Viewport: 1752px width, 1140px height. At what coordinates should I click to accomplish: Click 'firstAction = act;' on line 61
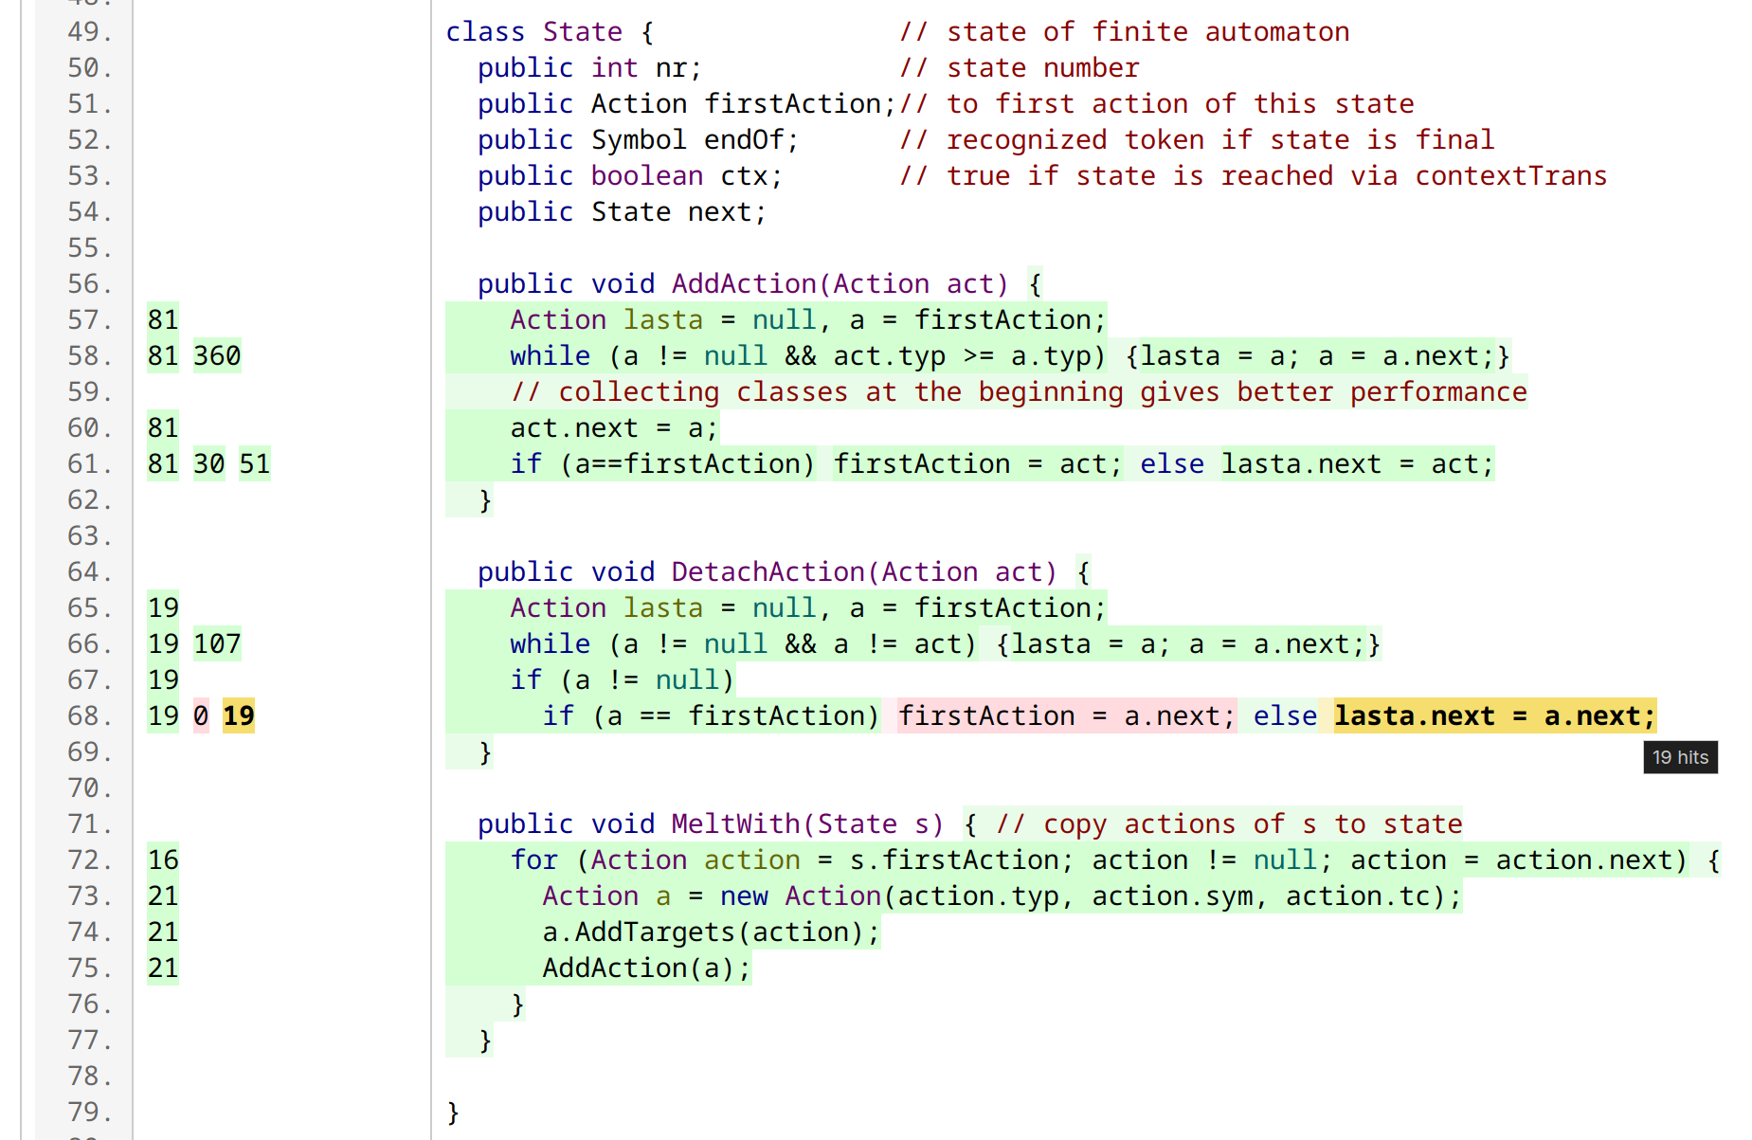point(978,464)
